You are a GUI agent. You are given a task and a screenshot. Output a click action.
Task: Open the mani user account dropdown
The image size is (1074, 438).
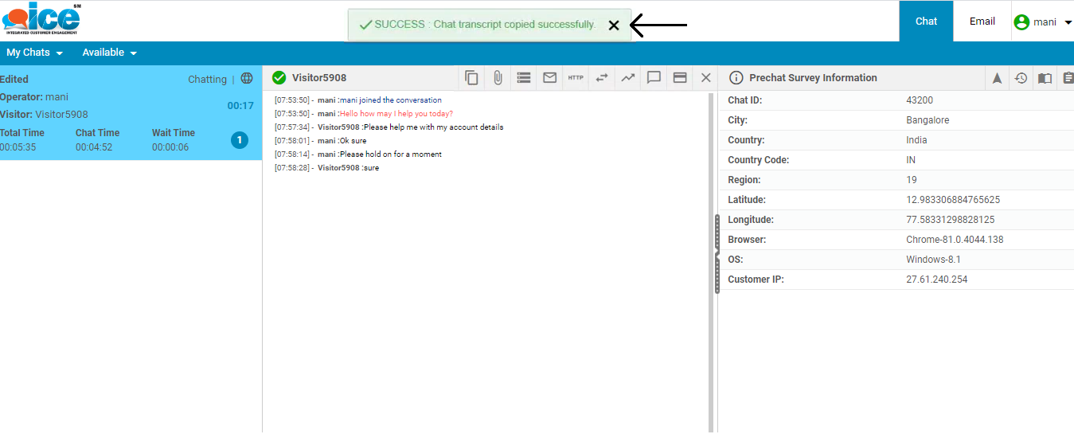(1043, 22)
